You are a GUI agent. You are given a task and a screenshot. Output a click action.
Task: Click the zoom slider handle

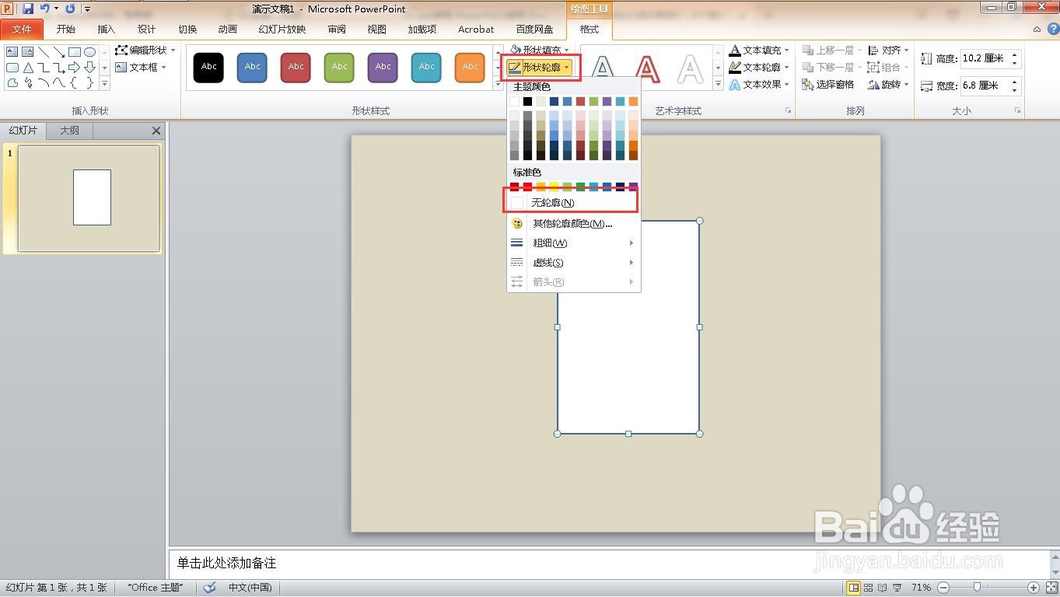point(977,588)
